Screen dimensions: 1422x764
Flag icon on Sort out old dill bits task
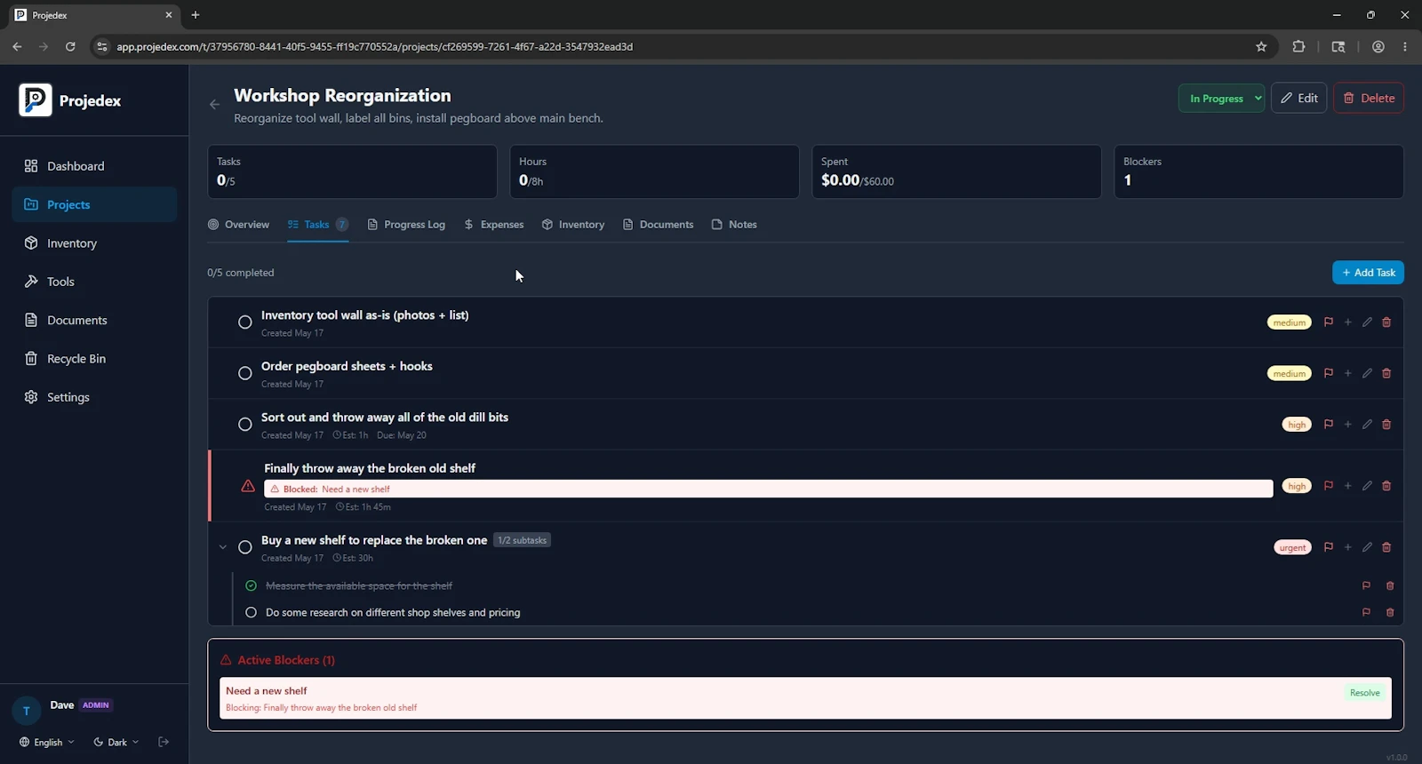click(1329, 425)
